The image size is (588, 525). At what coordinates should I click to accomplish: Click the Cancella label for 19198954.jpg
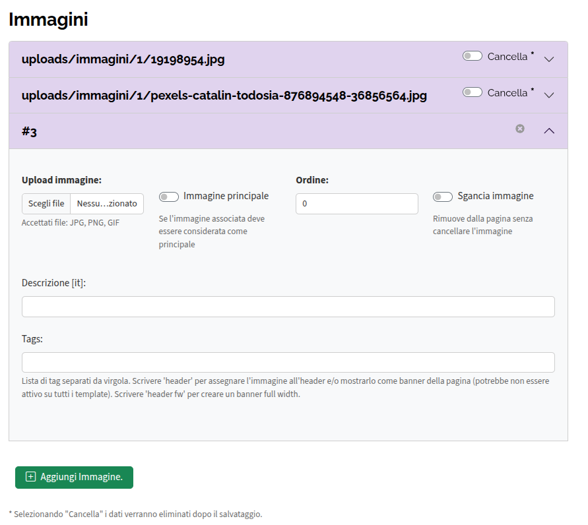click(507, 57)
